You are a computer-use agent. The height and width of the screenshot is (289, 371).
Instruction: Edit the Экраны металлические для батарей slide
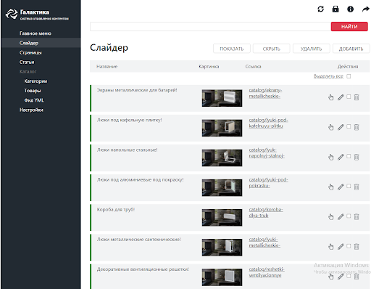[x=341, y=97]
